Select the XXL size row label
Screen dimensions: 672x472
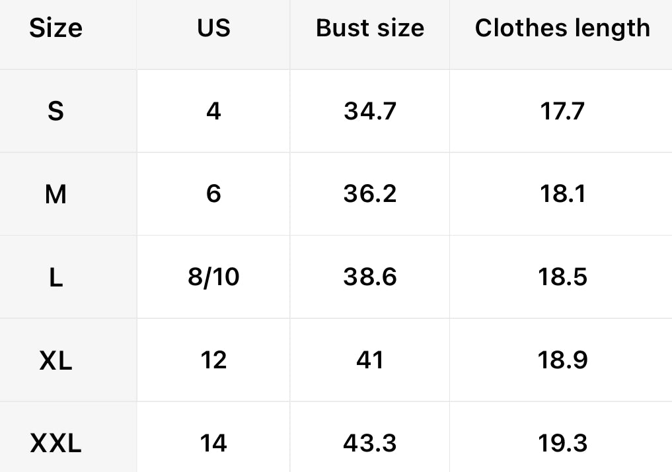(x=56, y=444)
